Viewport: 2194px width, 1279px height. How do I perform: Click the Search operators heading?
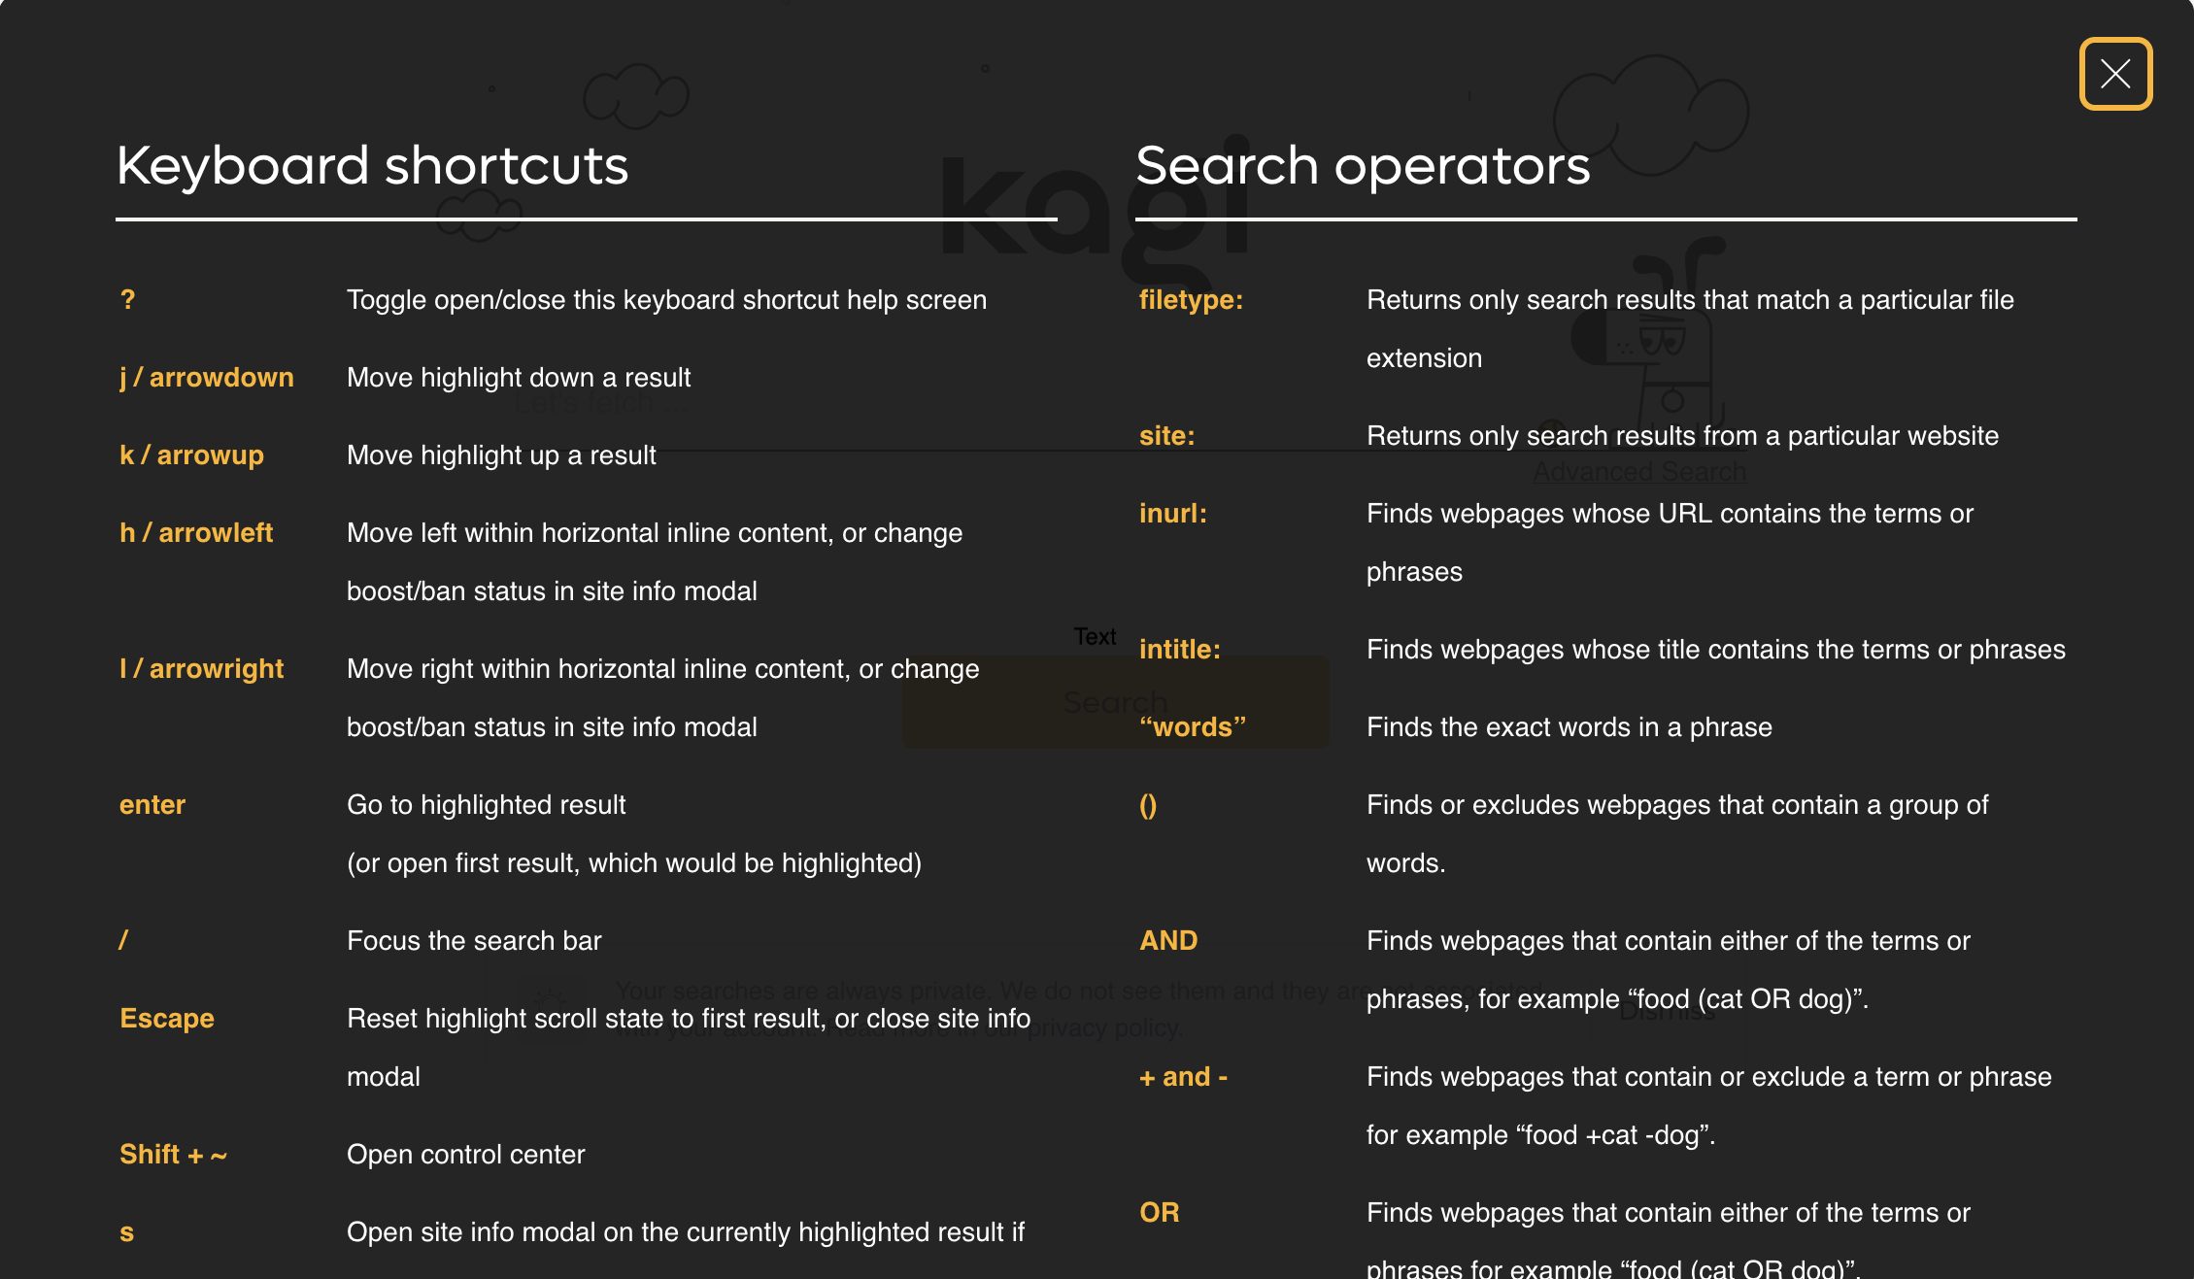click(1364, 166)
